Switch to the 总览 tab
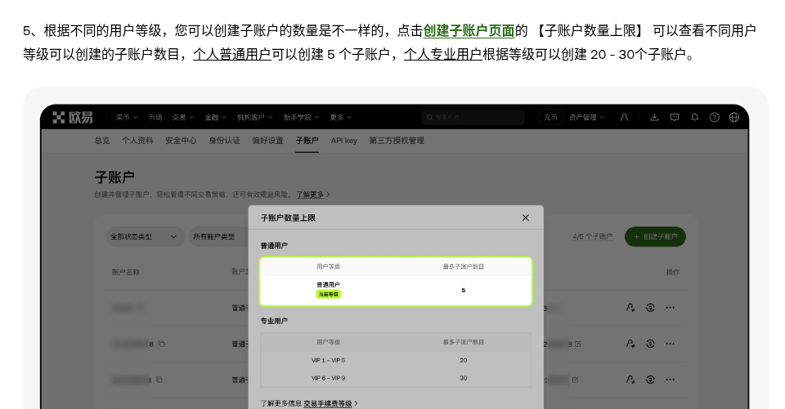The width and height of the screenshot is (785, 409). (102, 141)
